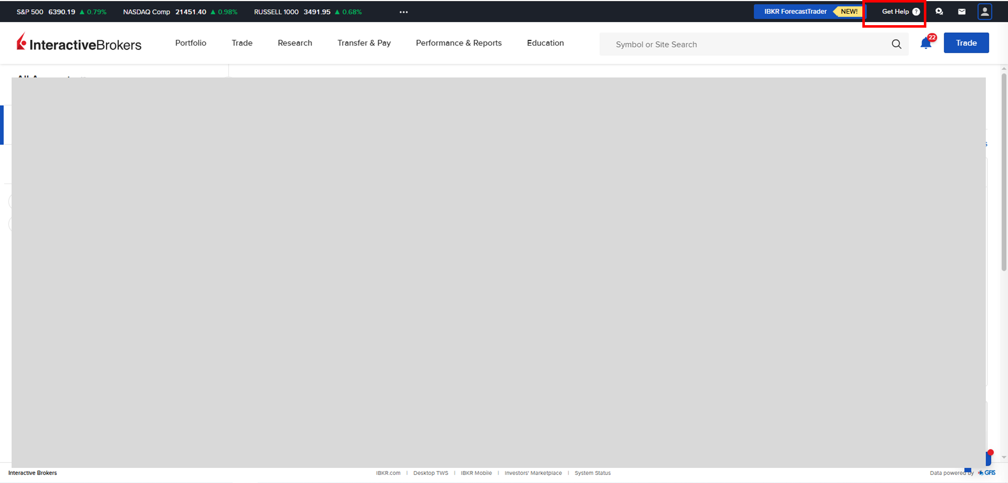This screenshot has width=1008, height=483.
Task: Expand the Transfer & Pay menu
Action: click(x=364, y=43)
